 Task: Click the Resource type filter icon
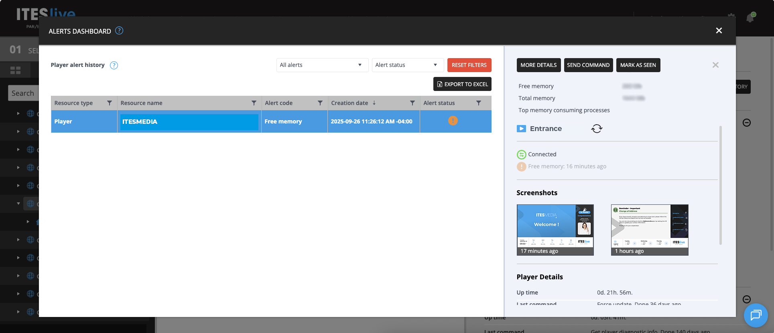coord(110,103)
